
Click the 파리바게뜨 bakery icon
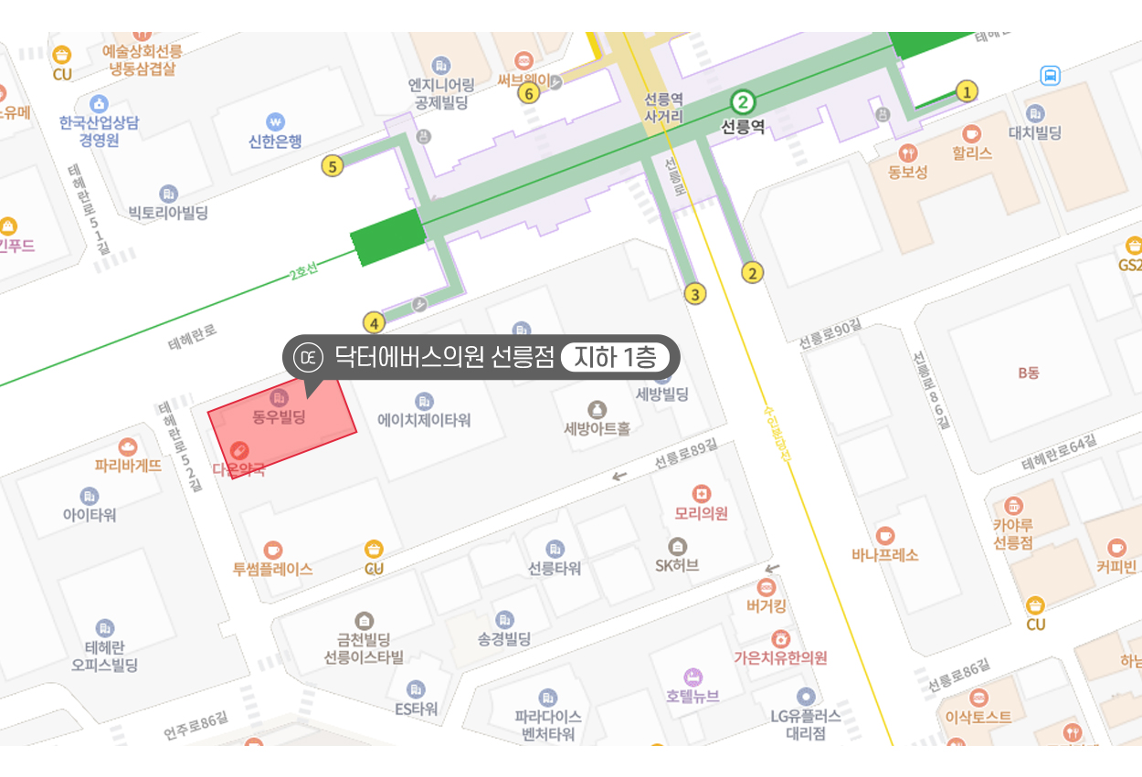(128, 446)
